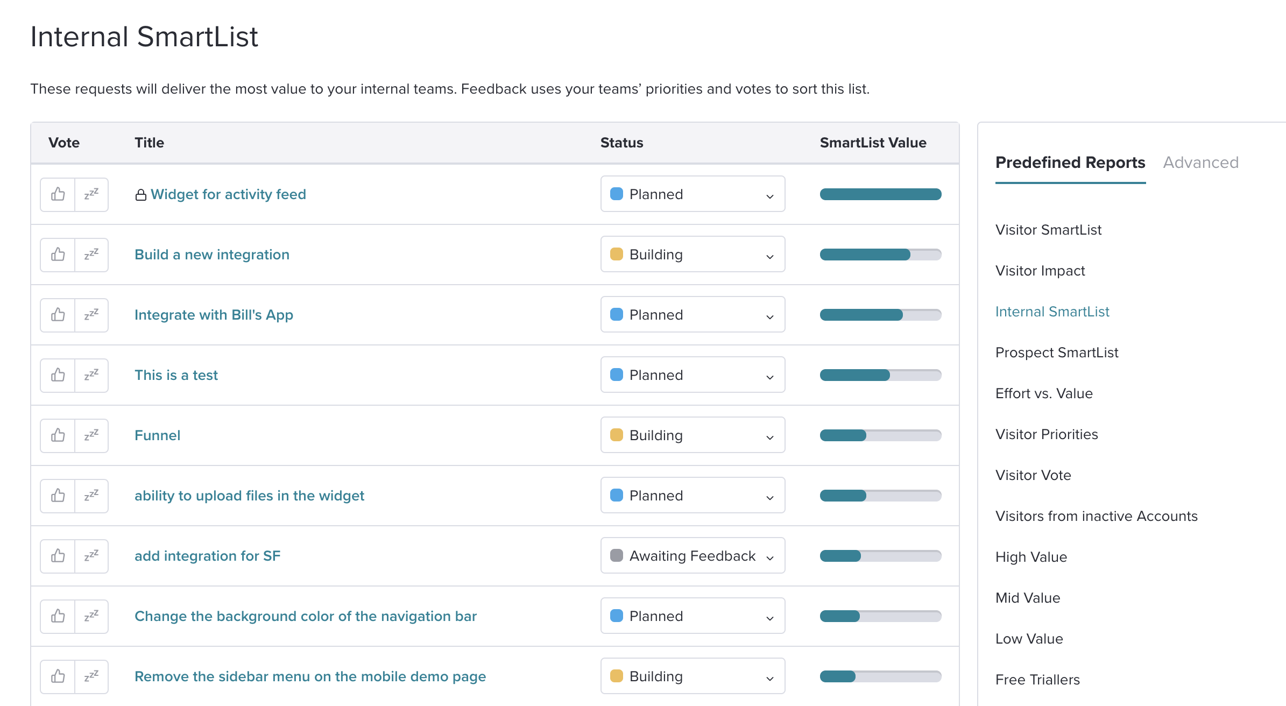Open status dropdown for Remove the sidebar menu
This screenshot has width=1286, height=706.
tap(693, 676)
